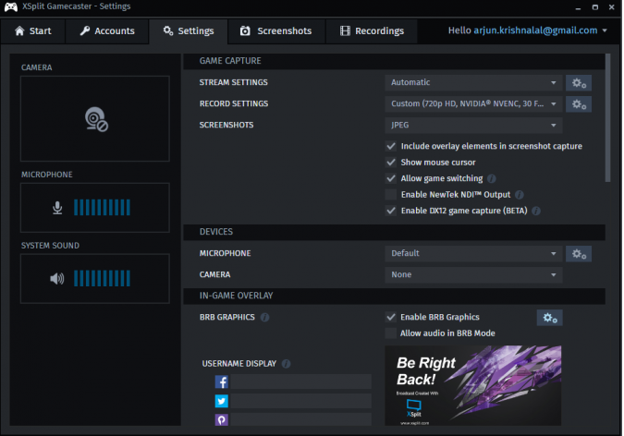Open the Accounts tab

click(107, 30)
